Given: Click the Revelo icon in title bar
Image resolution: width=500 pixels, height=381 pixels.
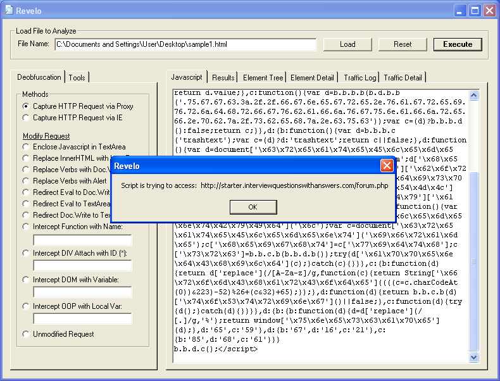Looking at the screenshot, I should 9,10.
